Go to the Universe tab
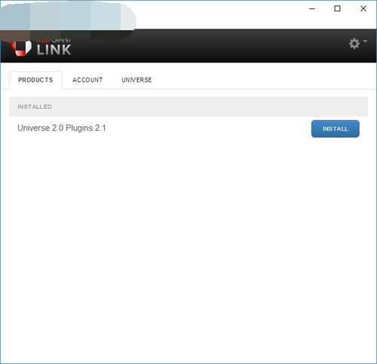Screen dimensions: 377x364 tap(136, 80)
